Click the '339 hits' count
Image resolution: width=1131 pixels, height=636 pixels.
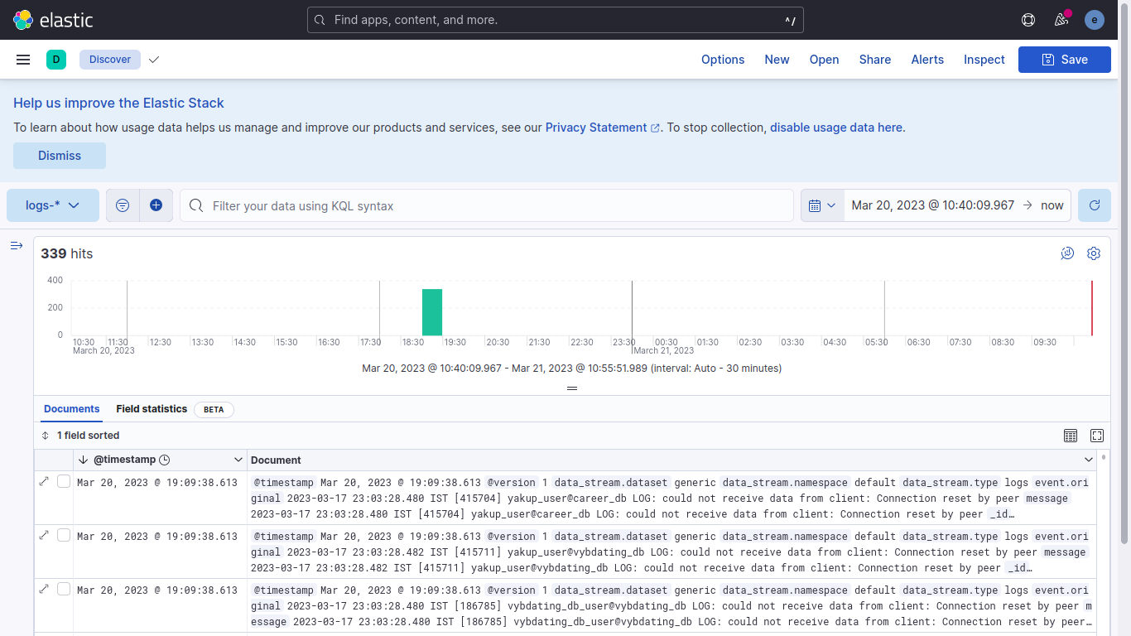point(67,253)
